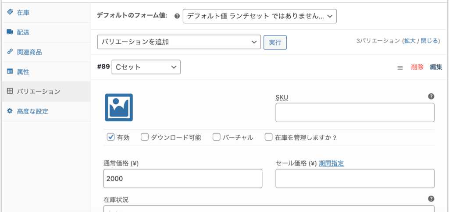Click the help icon next to SKU

[x=431, y=96]
